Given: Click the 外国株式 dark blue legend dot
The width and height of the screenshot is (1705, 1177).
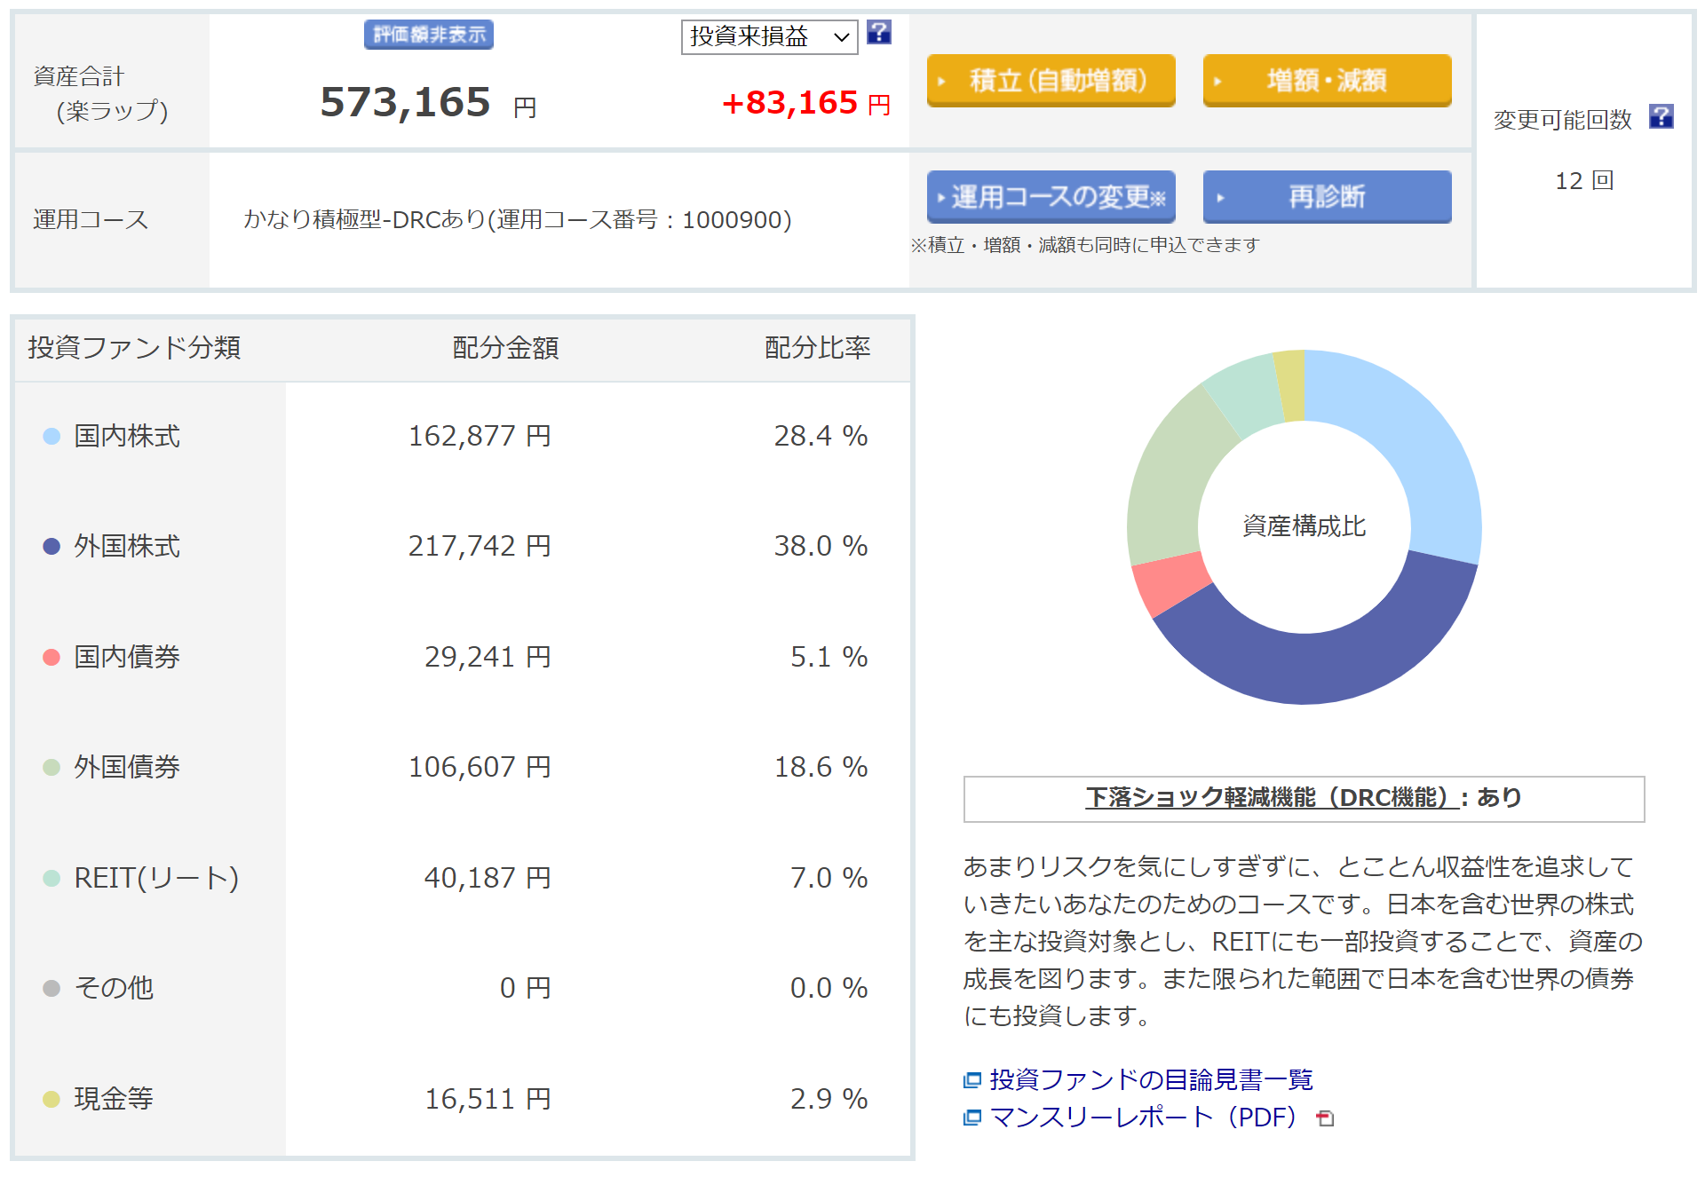Looking at the screenshot, I should (52, 547).
